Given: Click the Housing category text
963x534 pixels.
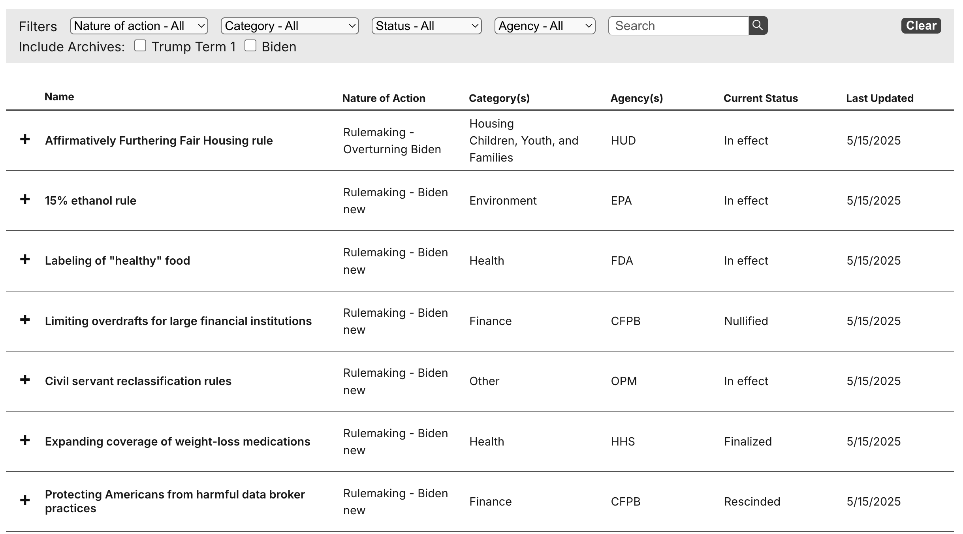Looking at the screenshot, I should 491,124.
